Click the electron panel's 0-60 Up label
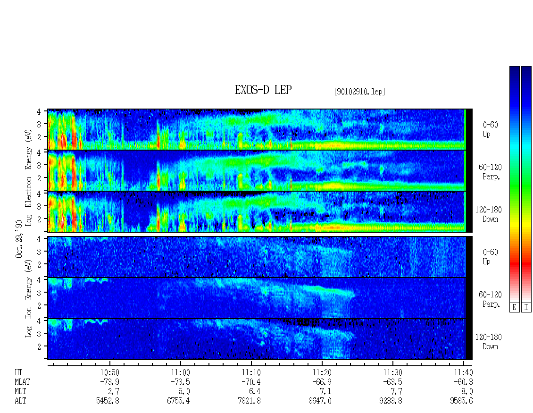Image resolution: width=533 pixels, height=413 pixels. 490,129
